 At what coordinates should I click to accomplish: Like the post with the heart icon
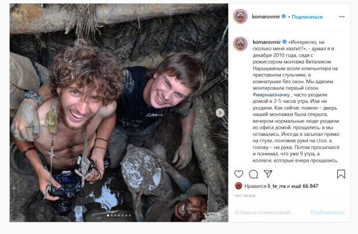click(239, 174)
